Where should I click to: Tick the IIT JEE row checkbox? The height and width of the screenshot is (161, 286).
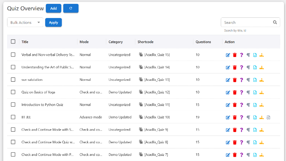tap(13, 117)
